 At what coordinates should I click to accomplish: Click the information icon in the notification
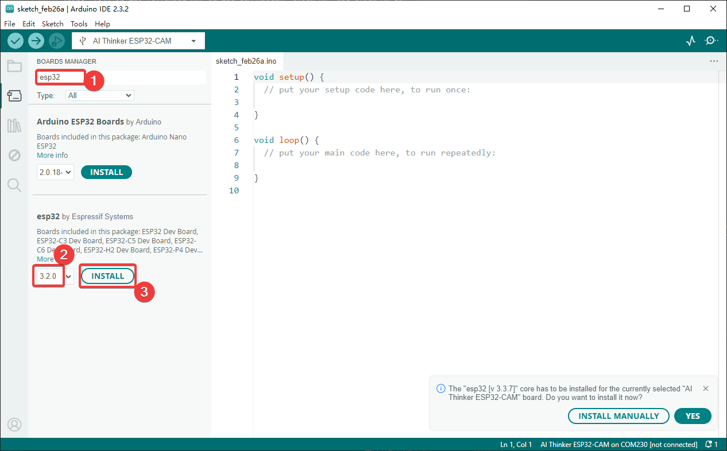[441, 388]
